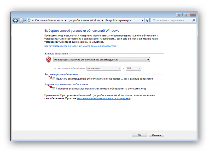The image size is (209, 152).
Task: Open 'Не проверять наличие обновлений' dropdown
Action: (x=102, y=60)
